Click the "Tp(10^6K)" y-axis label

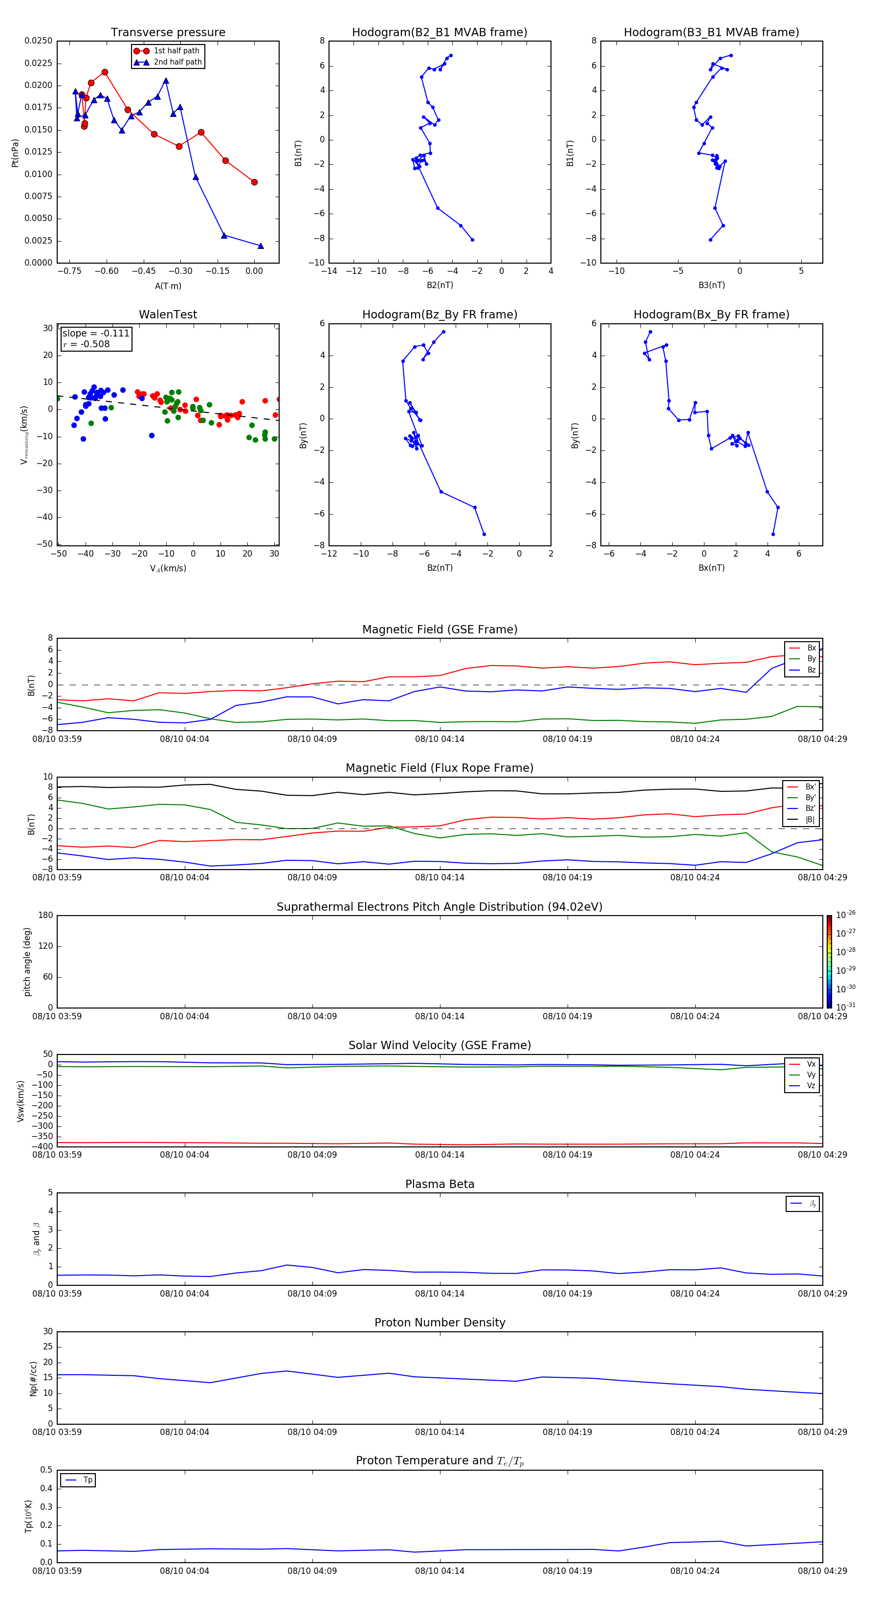[x=28, y=1516]
